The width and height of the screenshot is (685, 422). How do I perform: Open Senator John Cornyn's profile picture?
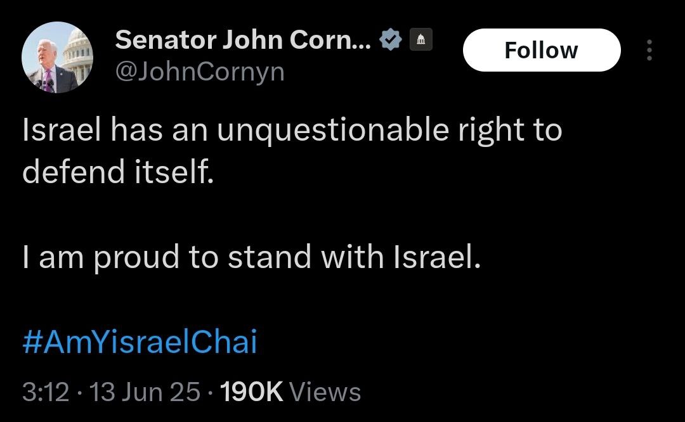57,58
